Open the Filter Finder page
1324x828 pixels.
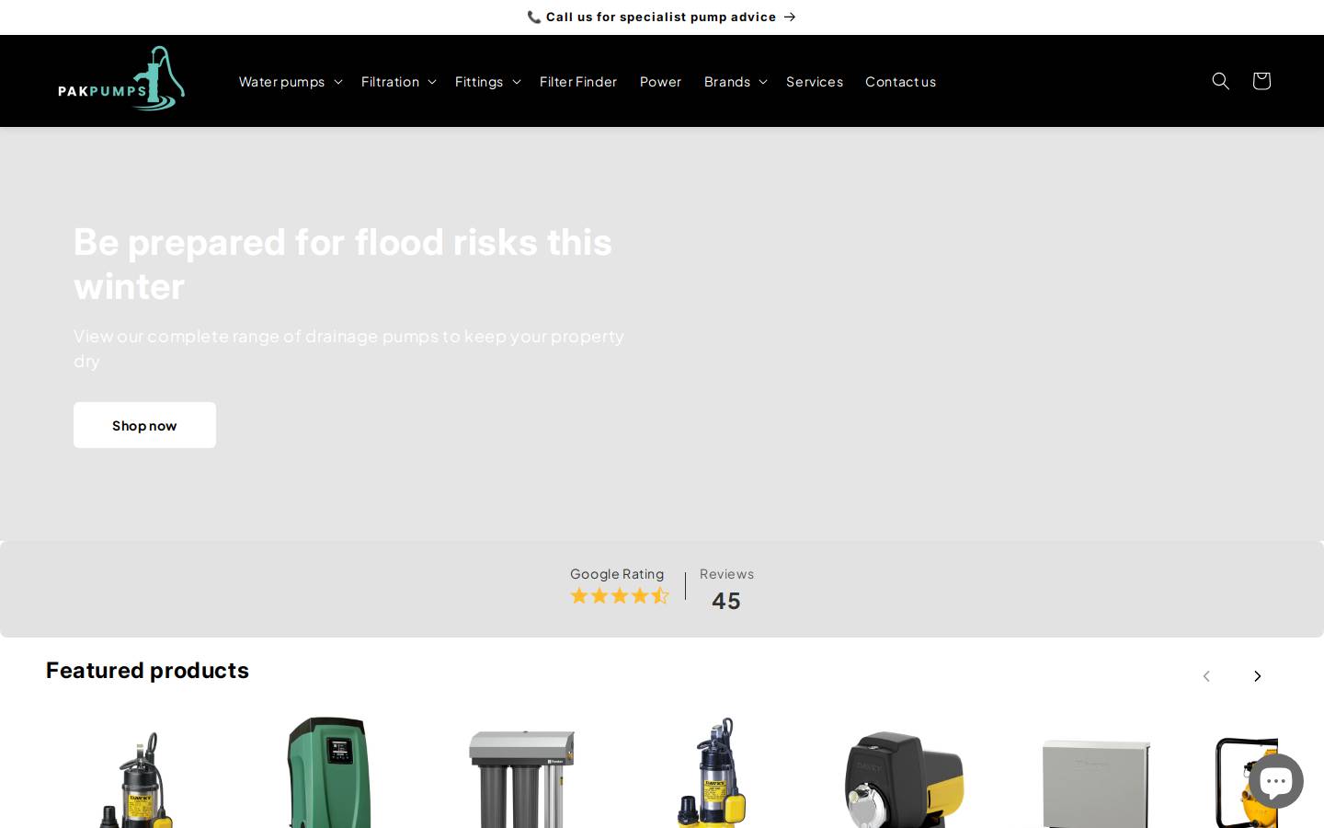coord(578,81)
